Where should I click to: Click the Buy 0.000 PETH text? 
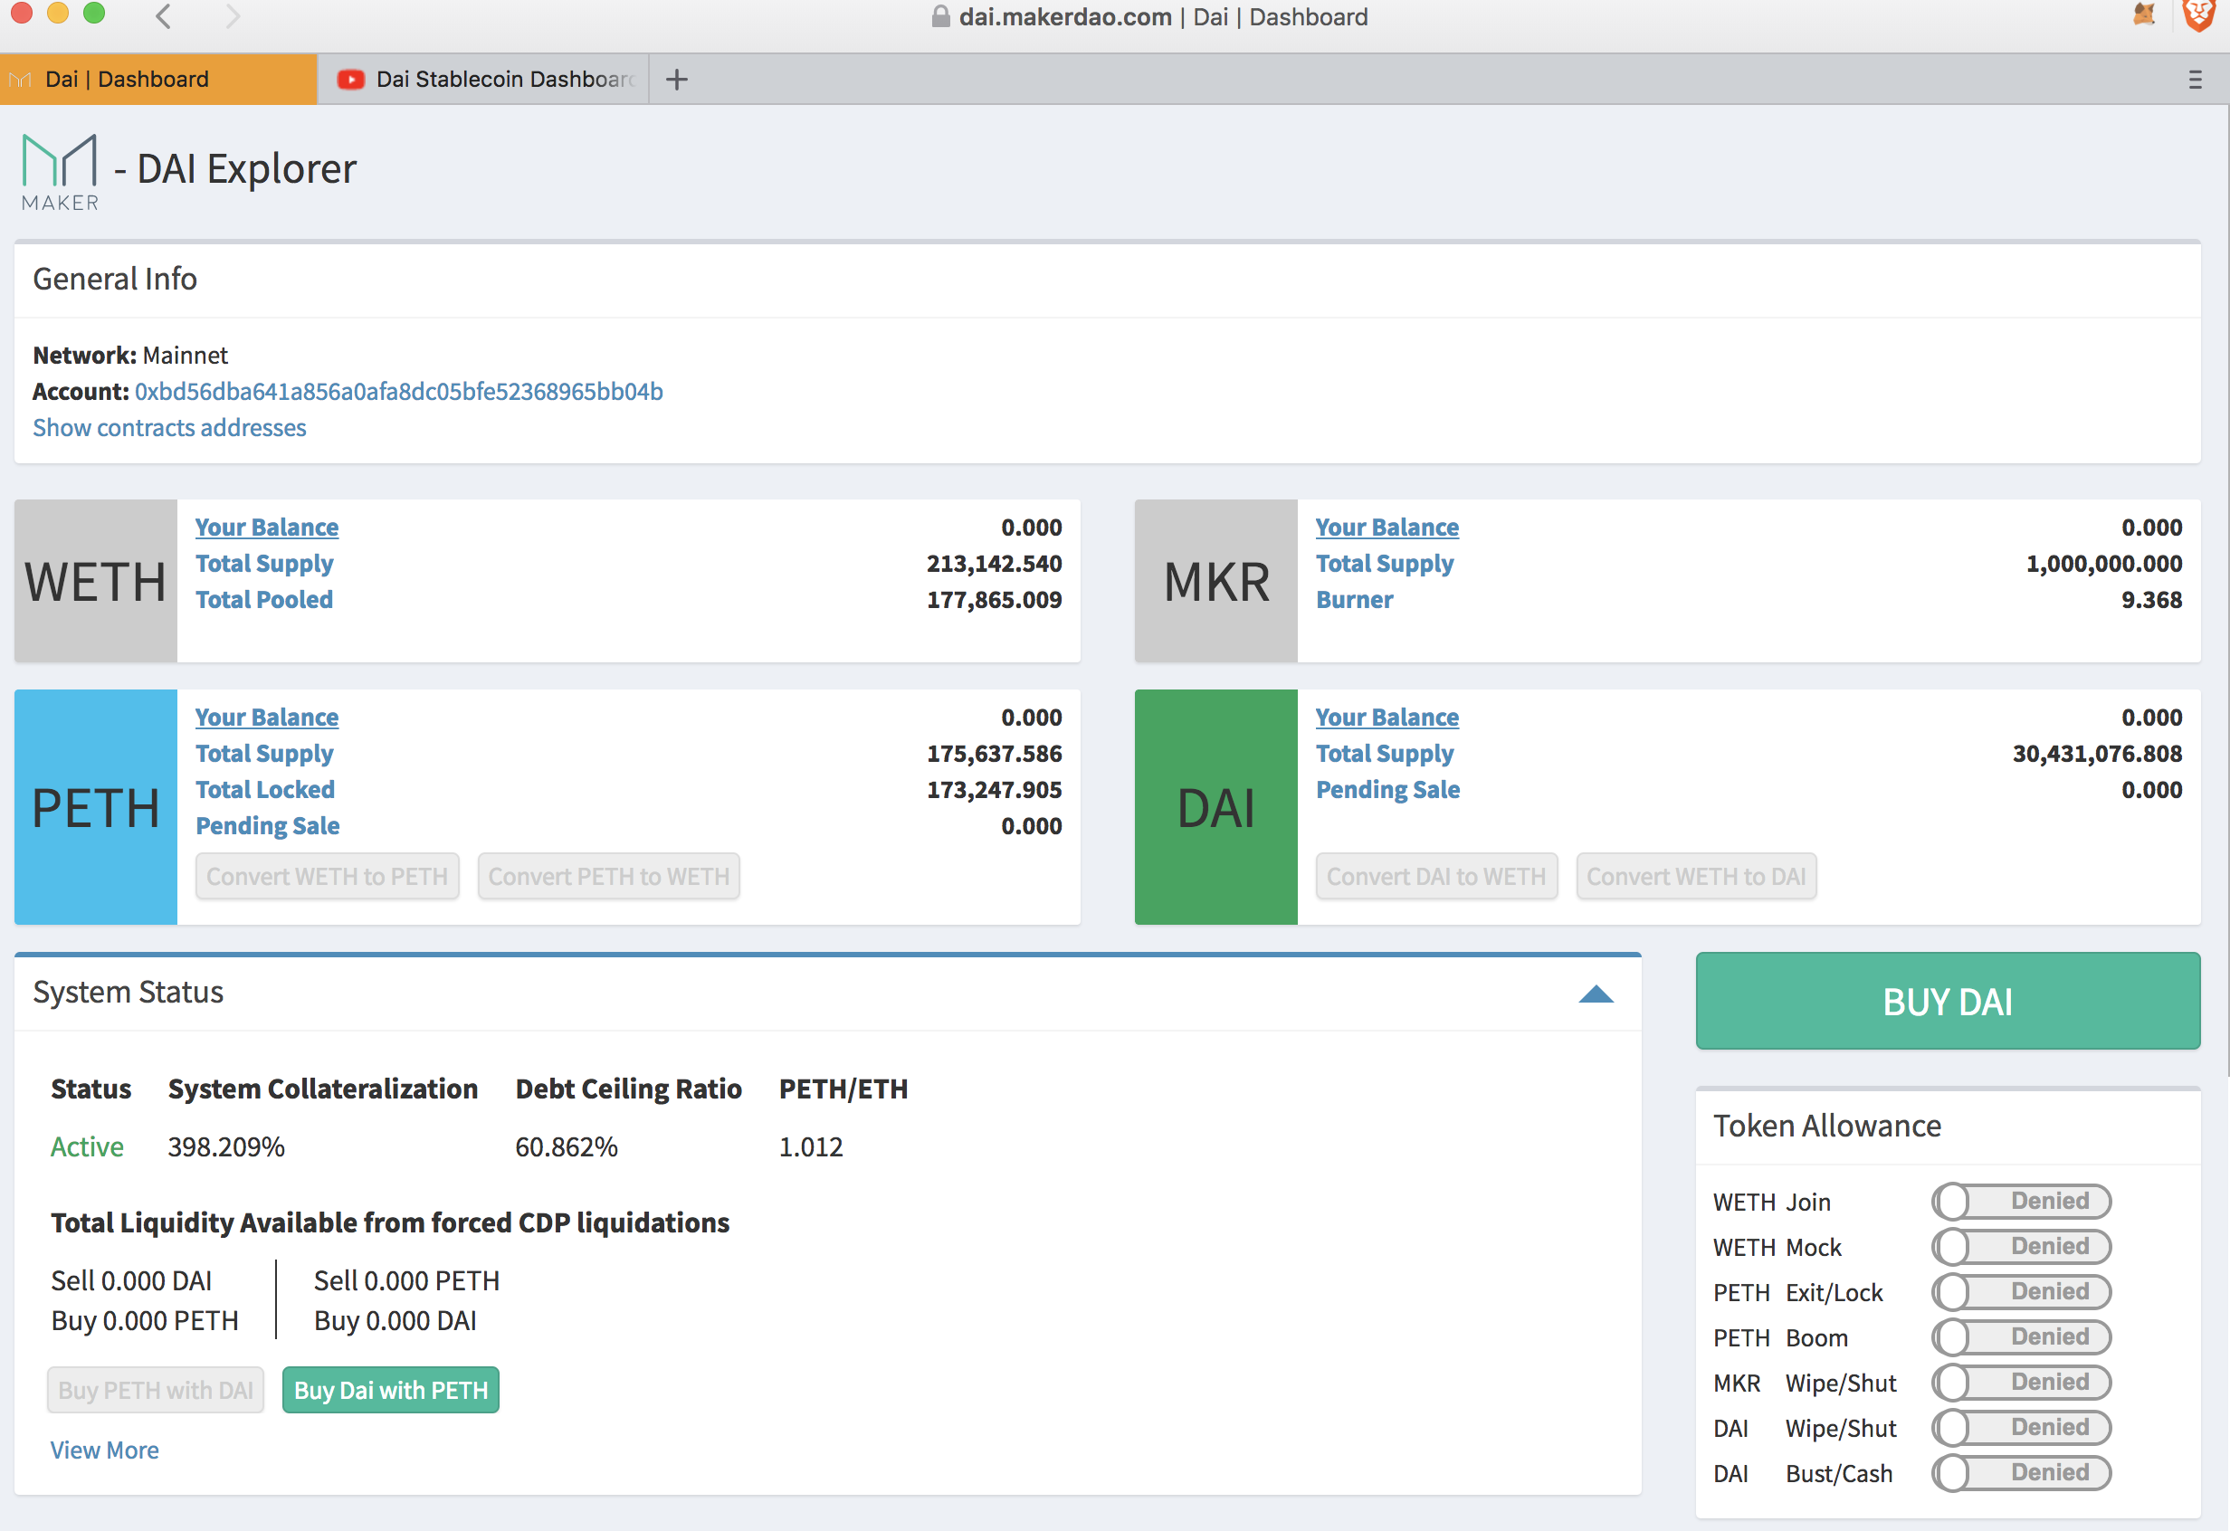(x=145, y=1321)
